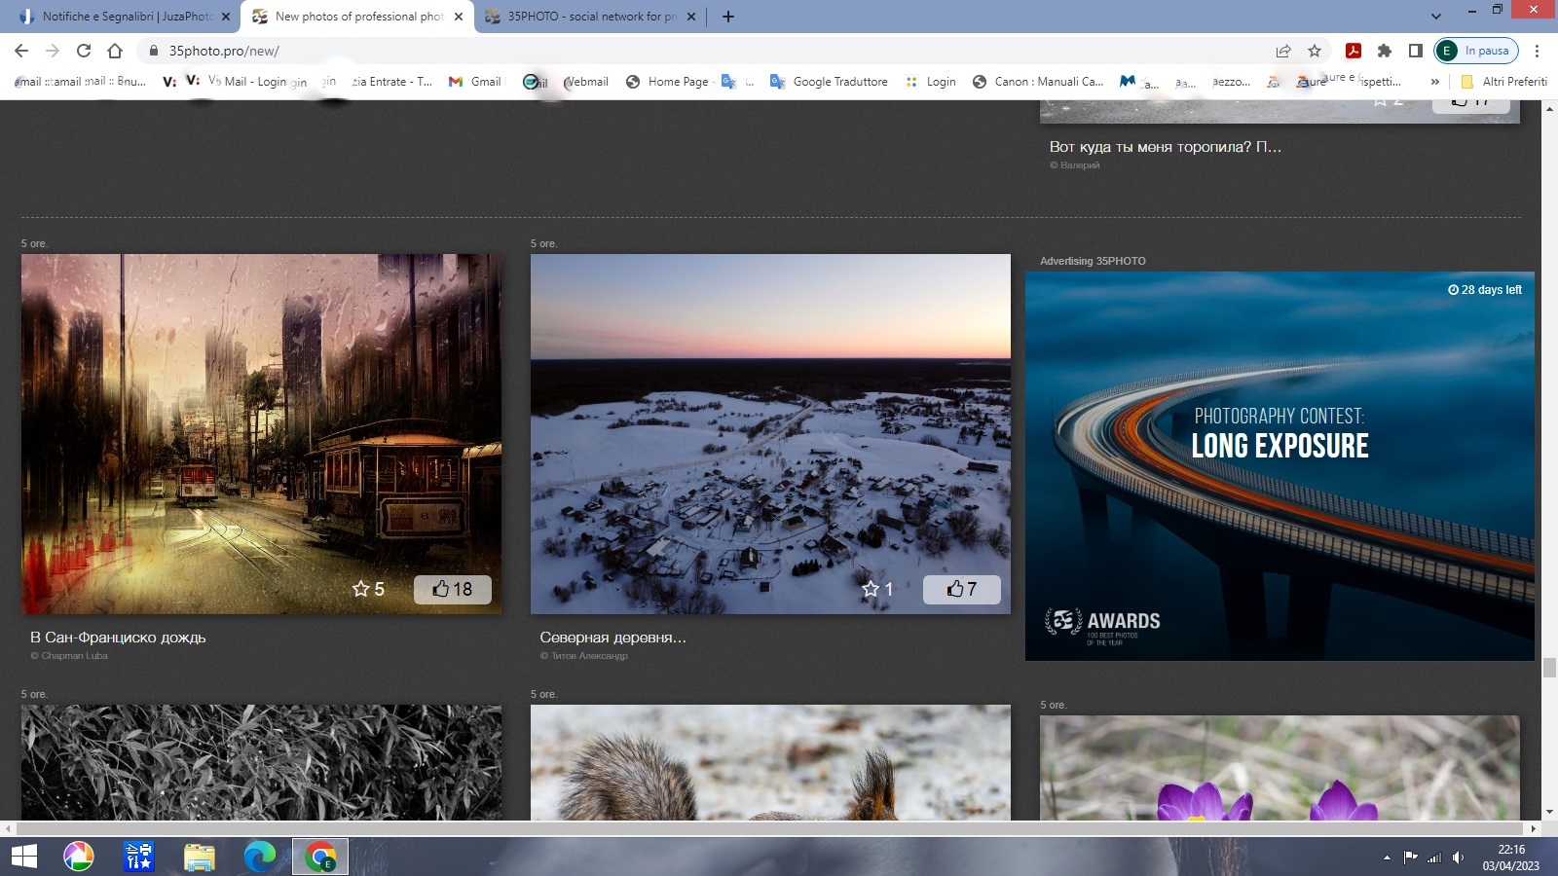Like the San Francisco rain photo showing 18
This screenshot has height=876, width=1558.
click(453, 589)
